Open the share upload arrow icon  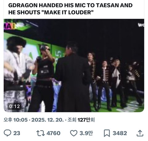coord(140,133)
